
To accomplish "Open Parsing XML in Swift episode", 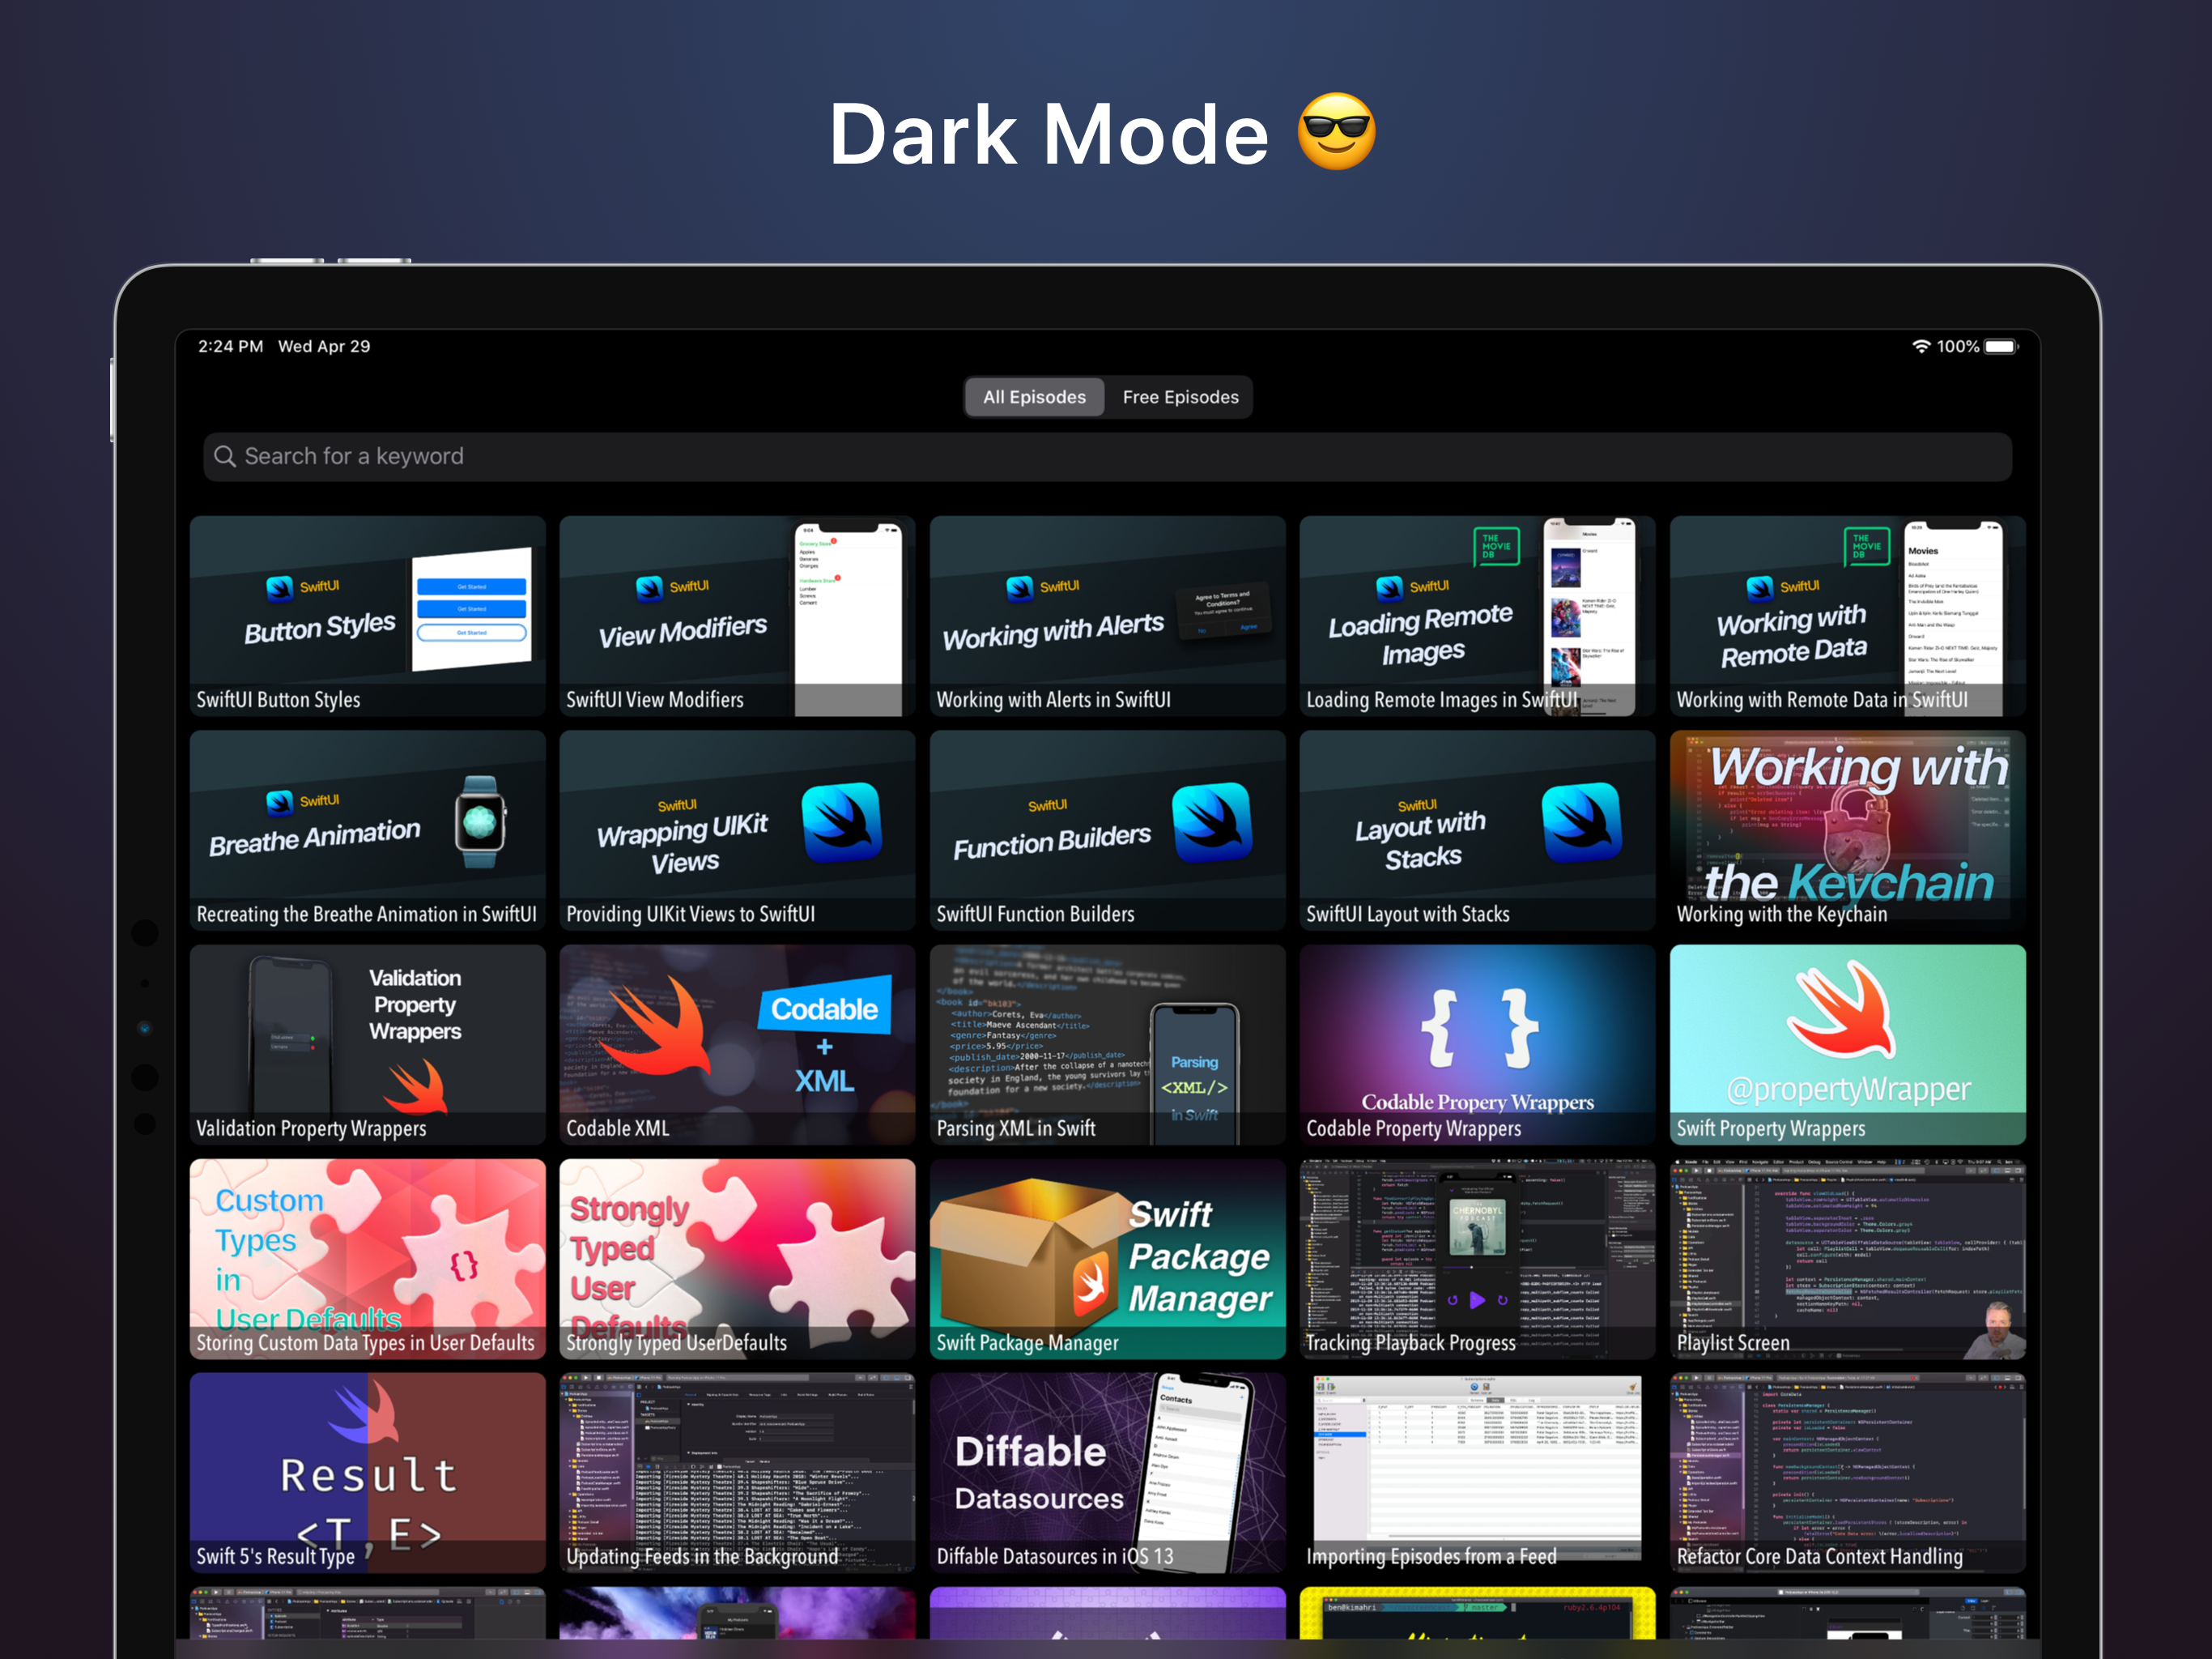I will coord(1107,1045).
